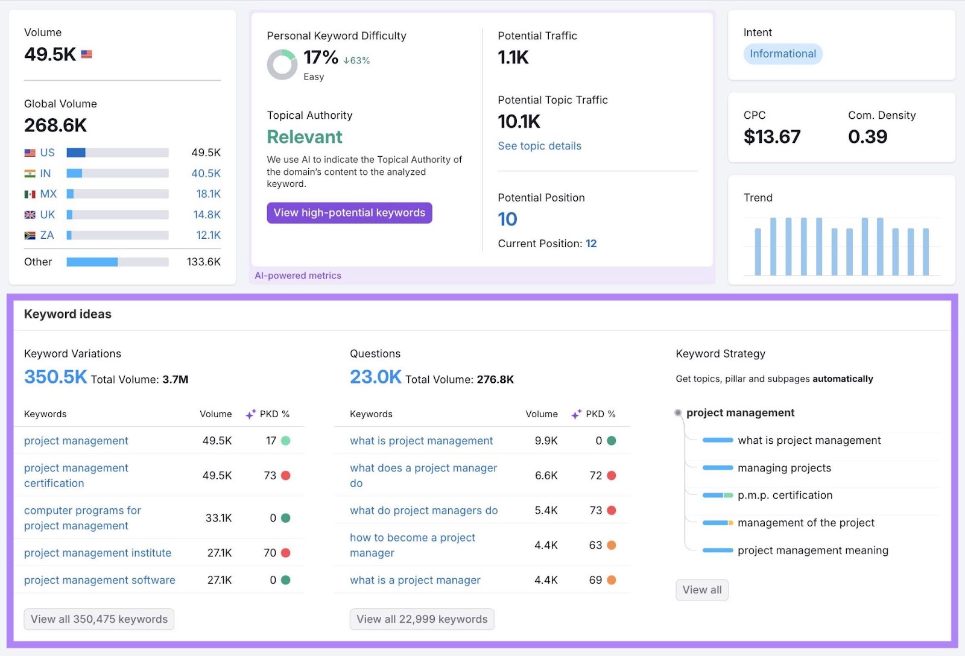Click the green PKD dot for project management
The image size is (965, 656).
[x=286, y=441]
